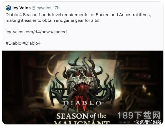Open the attached Season of the Malignant image

pos(83,87)
